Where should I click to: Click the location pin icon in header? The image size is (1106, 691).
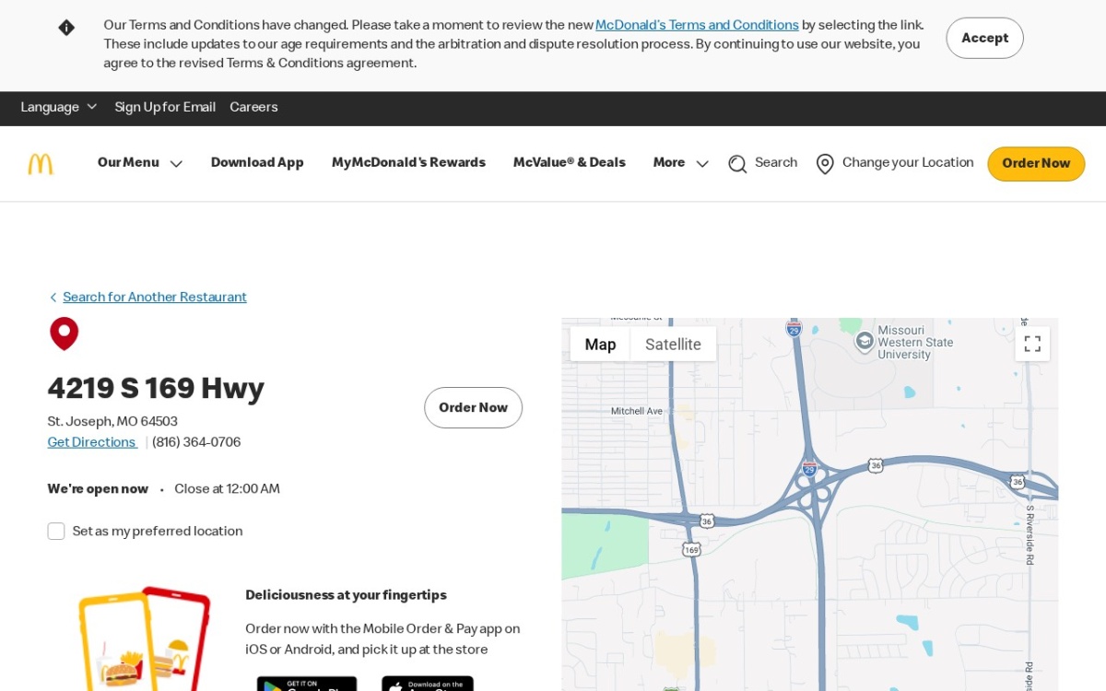825,164
